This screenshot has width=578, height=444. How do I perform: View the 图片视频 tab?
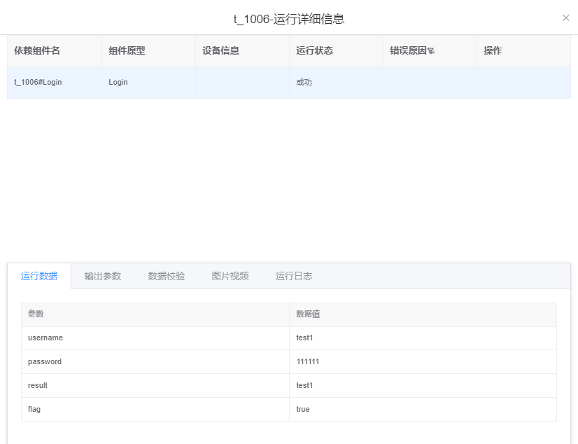[x=230, y=276]
